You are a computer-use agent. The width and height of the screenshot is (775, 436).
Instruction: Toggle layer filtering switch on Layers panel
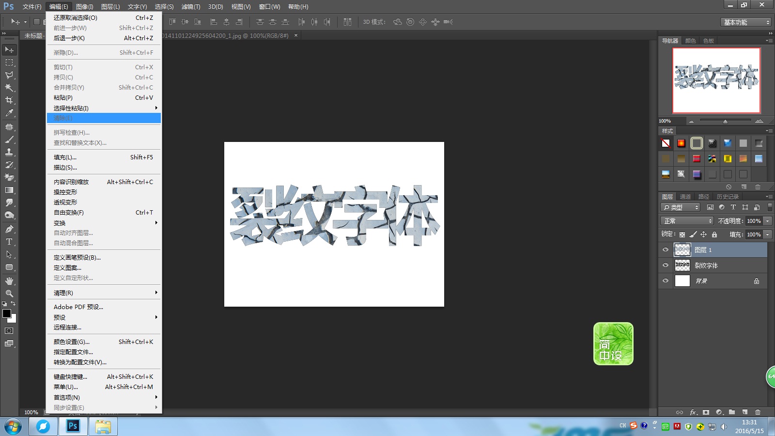pos(770,207)
